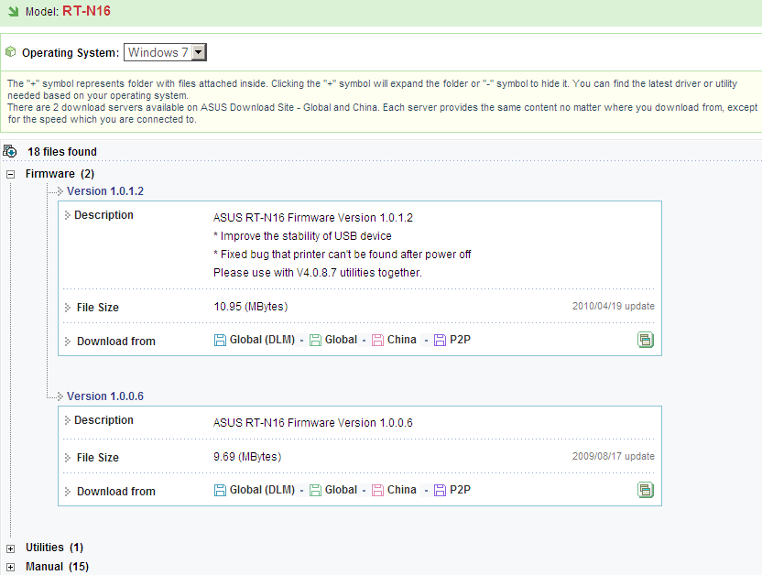Click pink disk icon for 1.0.0.6 China
This screenshot has height=575, width=762.
(377, 490)
